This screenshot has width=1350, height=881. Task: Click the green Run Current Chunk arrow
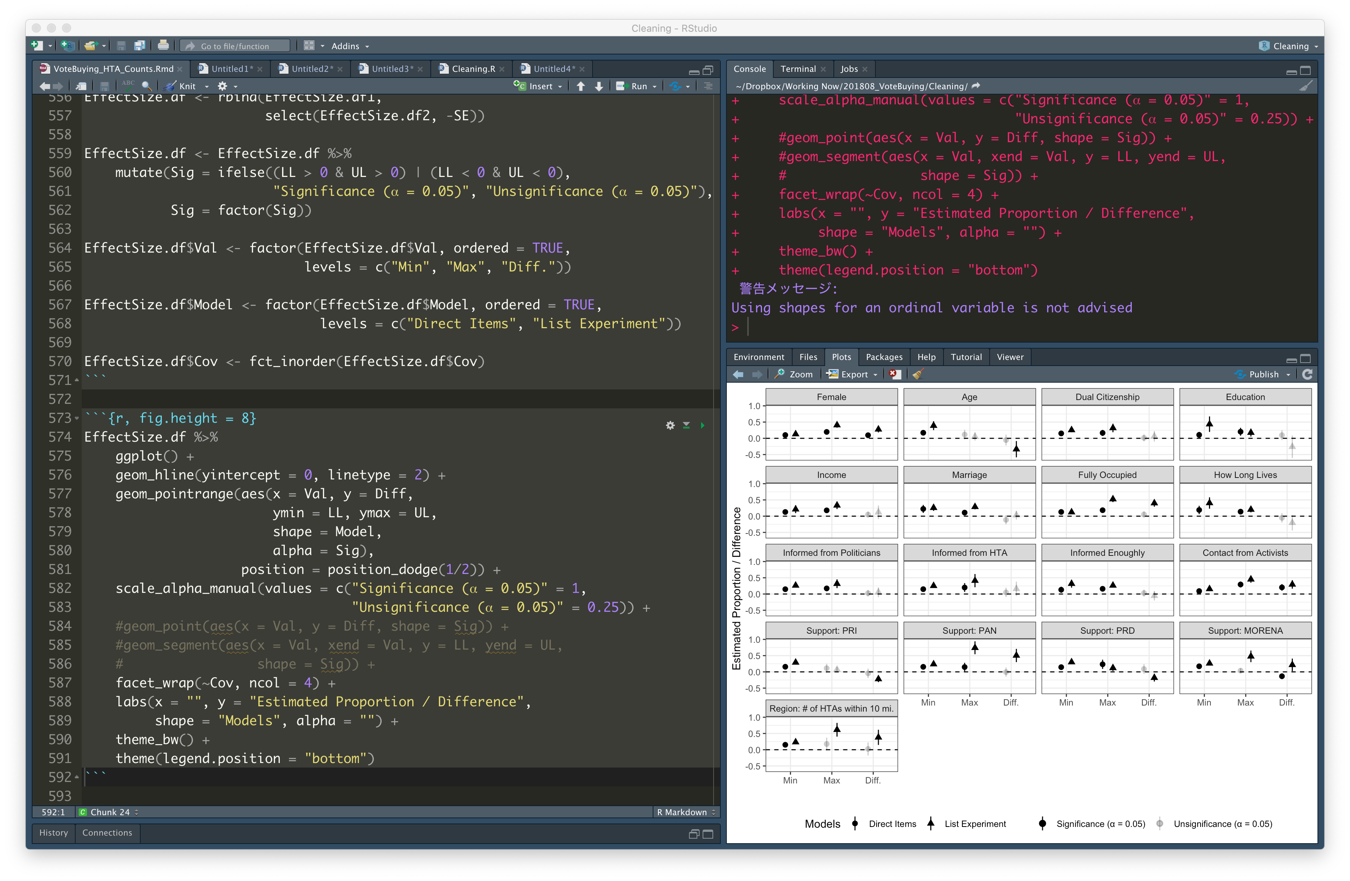click(x=702, y=425)
